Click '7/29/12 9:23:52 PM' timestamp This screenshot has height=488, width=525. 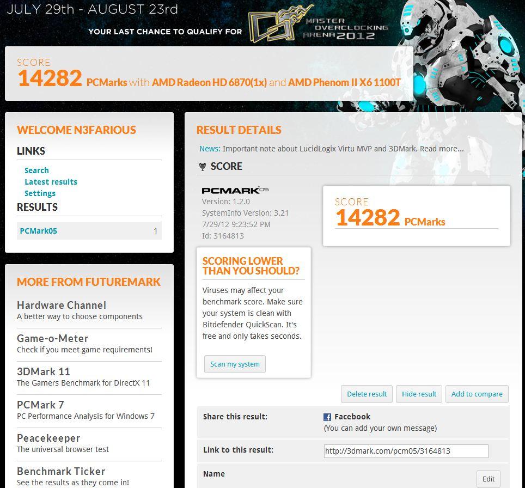click(x=236, y=224)
